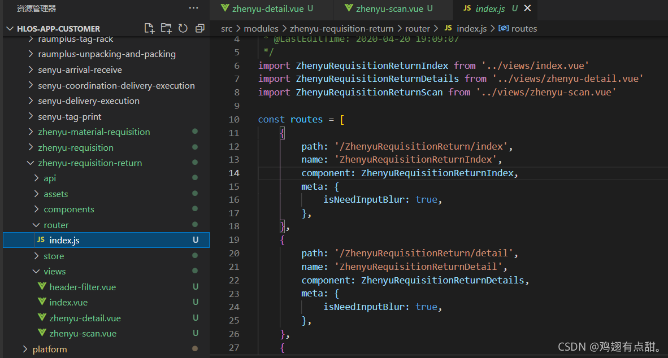Click component ZhenyuRequisitionReturnDetails on line 22
This screenshot has width=668, height=358.
(x=443, y=280)
